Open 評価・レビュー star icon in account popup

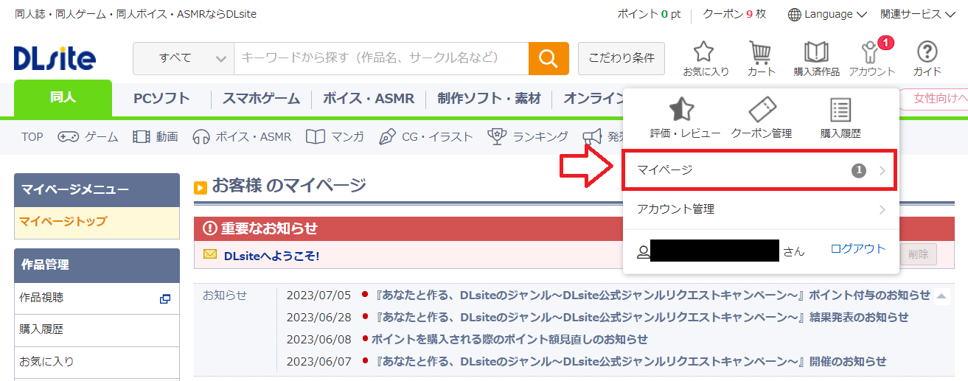[685, 118]
